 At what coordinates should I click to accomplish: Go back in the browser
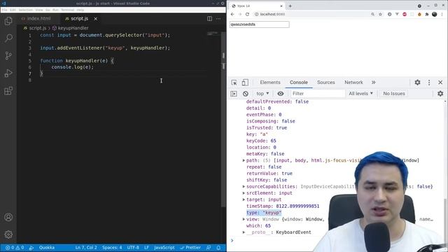tap(232, 14)
